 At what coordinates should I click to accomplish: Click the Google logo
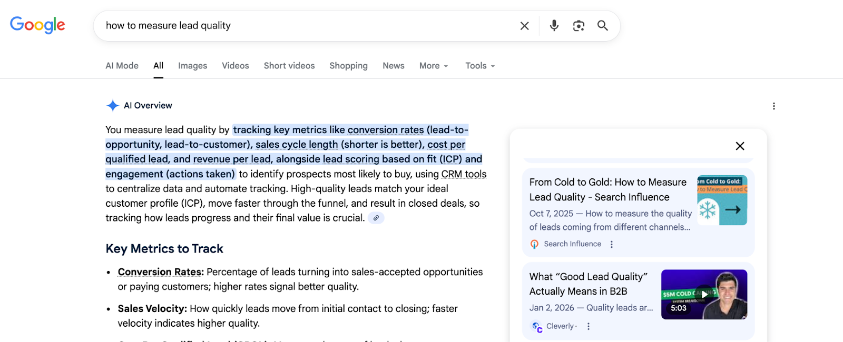click(x=37, y=25)
